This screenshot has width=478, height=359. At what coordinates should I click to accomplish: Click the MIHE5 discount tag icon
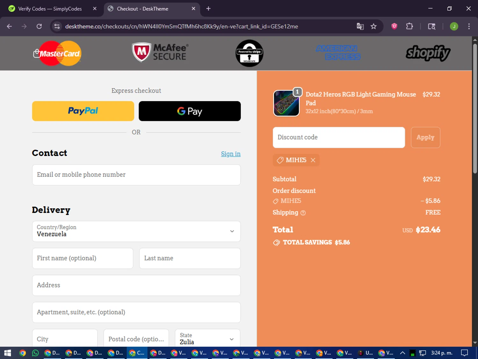[280, 160]
